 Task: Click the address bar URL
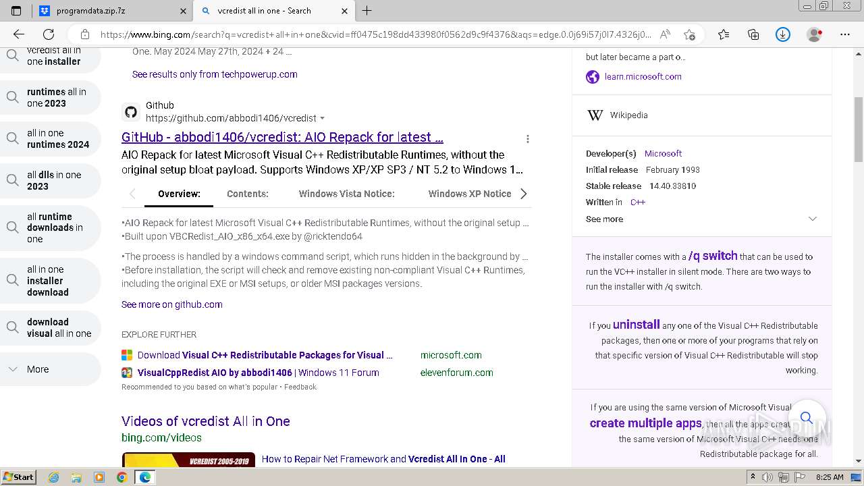pos(375,34)
